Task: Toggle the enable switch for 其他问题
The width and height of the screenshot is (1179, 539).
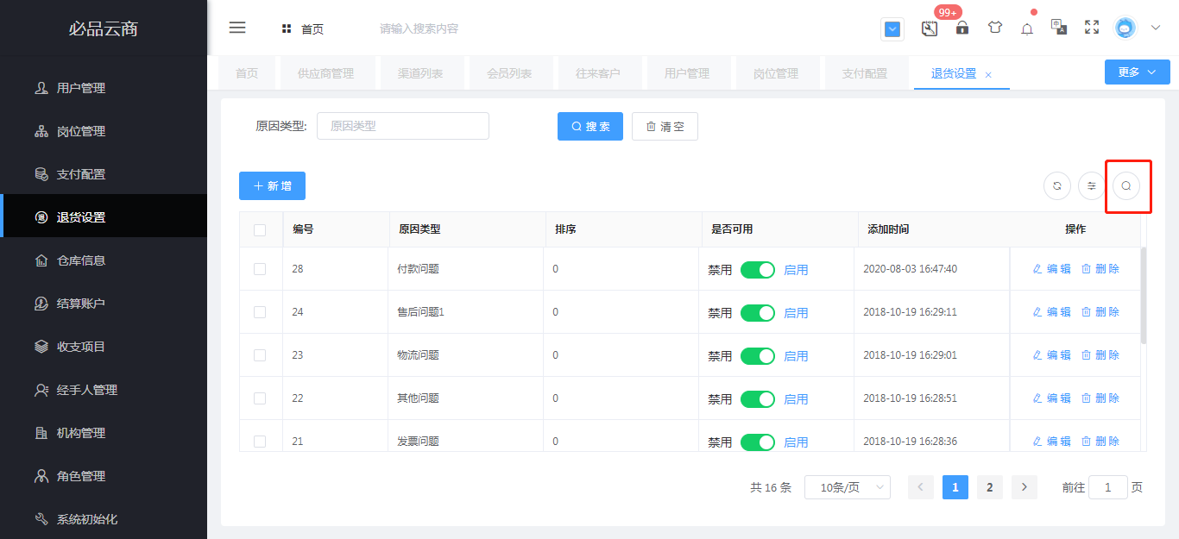Action: [758, 399]
